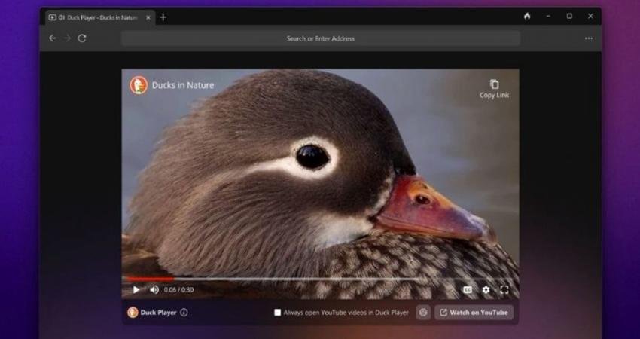Maximize the browser window
The width and height of the screenshot is (640, 339).
569,17
